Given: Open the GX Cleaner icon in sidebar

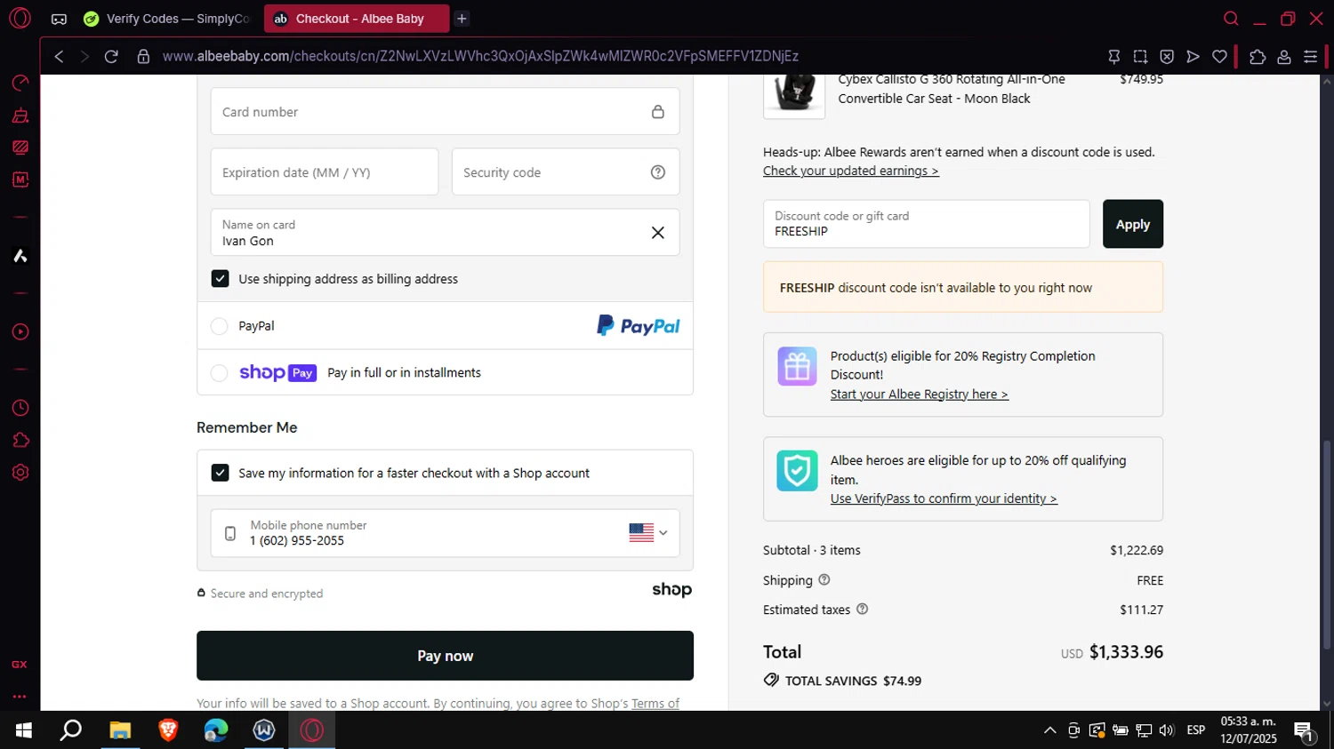Looking at the screenshot, I should tap(20, 116).
